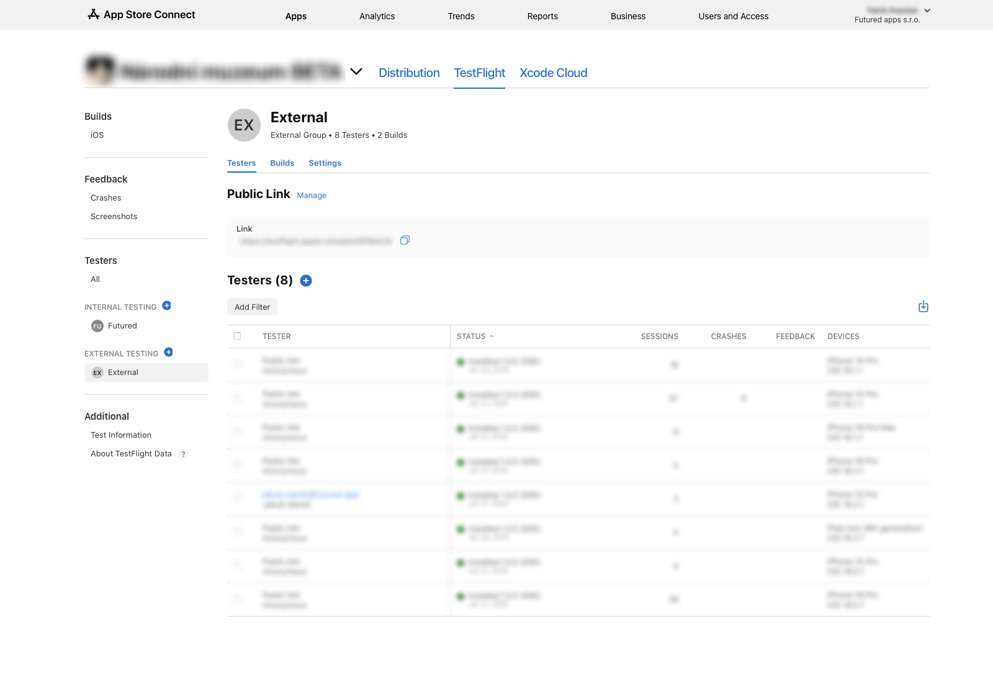Open the group Settings tab
Screen dimensions: 993x683
[325, 163]
